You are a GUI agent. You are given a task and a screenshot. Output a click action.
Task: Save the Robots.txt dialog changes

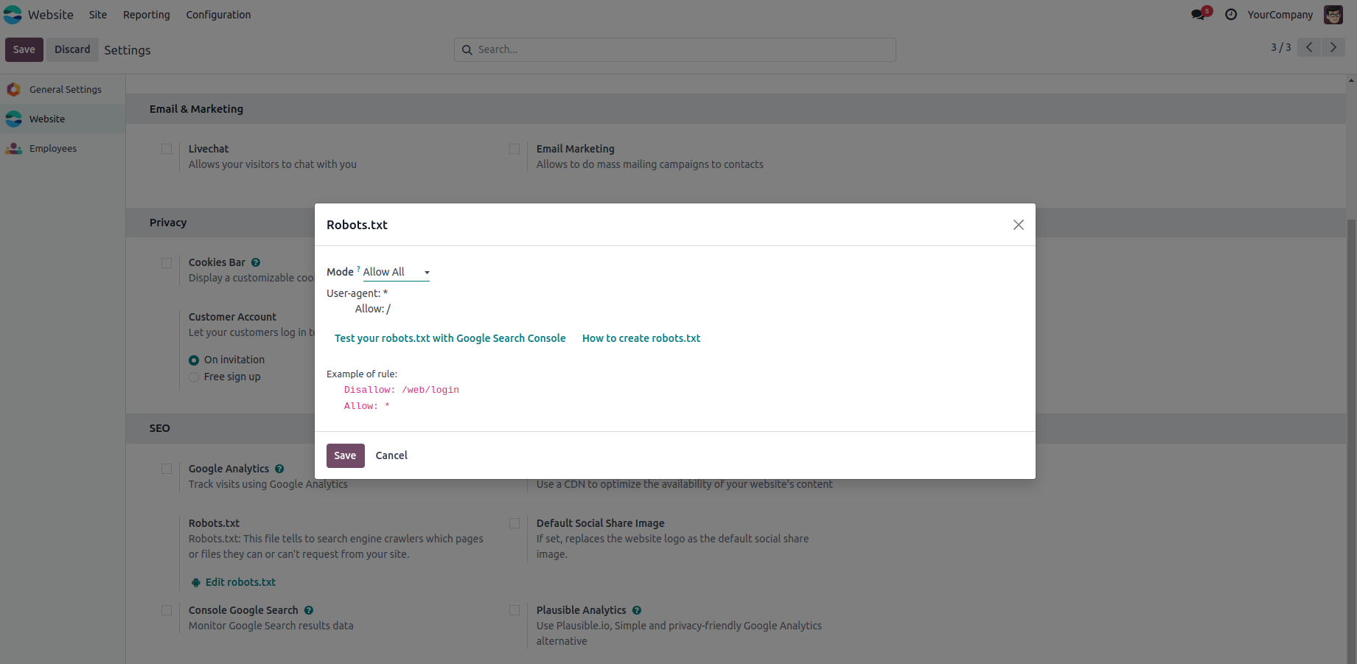click(345, 455)
